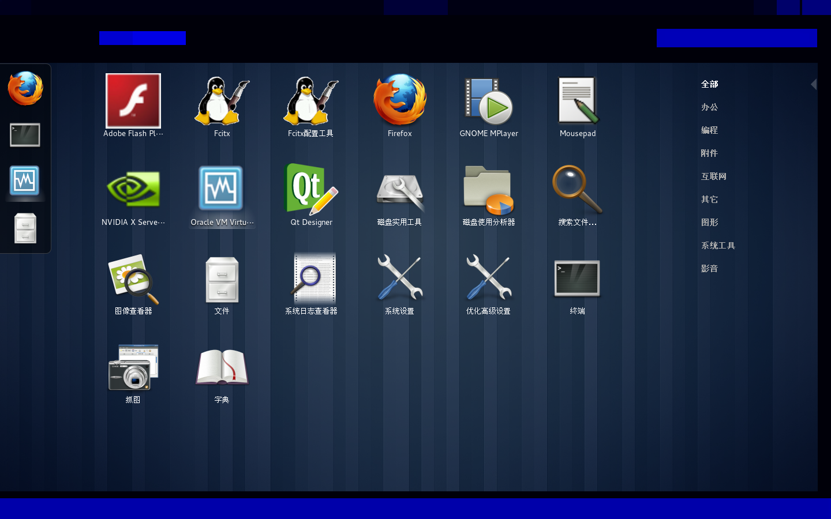This screenshot has width=831, height=519.
Task: Click the file cabinet icon in the dock
Action: click(x=25, y=228)
